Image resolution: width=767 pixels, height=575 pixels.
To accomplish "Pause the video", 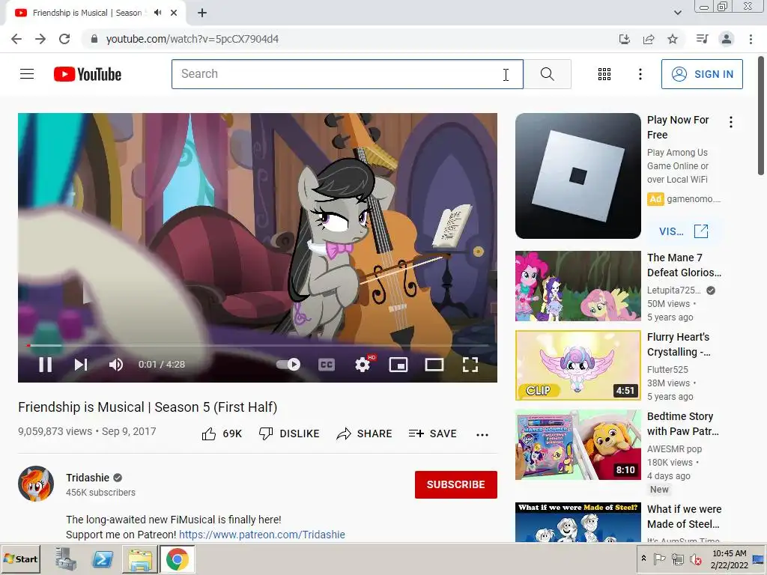I will (x=46, y=365).
